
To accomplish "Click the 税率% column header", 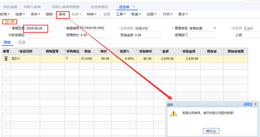I will point(124,51).
